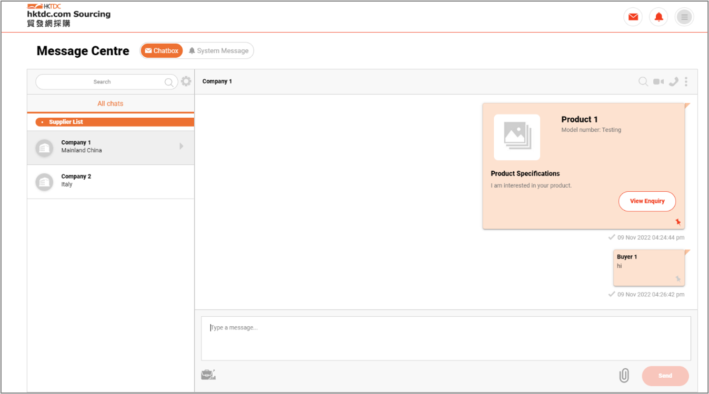Click the Send button
This screenshot has height=394, width=709.
(x=665, y=376)
